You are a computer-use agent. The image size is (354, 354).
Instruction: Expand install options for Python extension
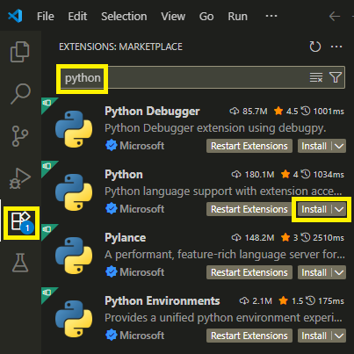click(x=339, y=209)
